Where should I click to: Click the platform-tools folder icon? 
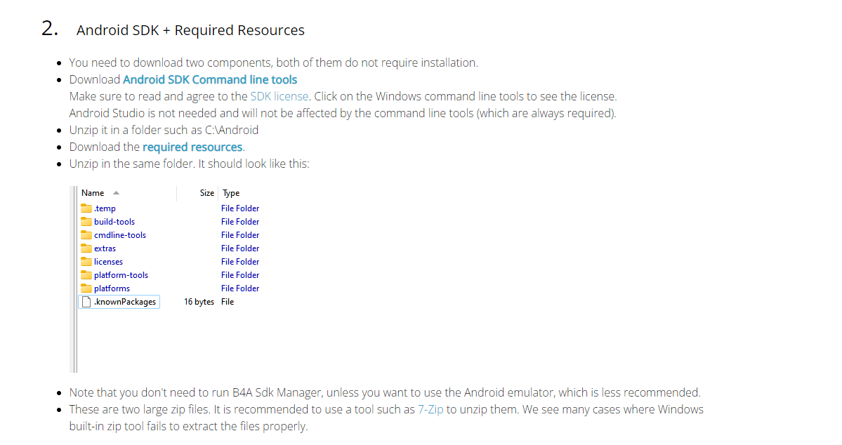86,275
